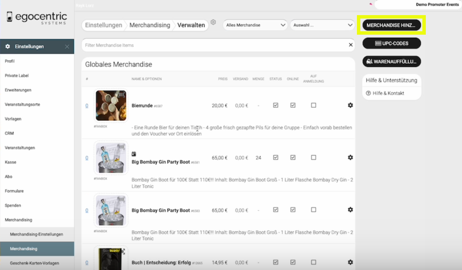
Task: Go to Veranstaltungen in sidebar
Action: pos(20,148)
